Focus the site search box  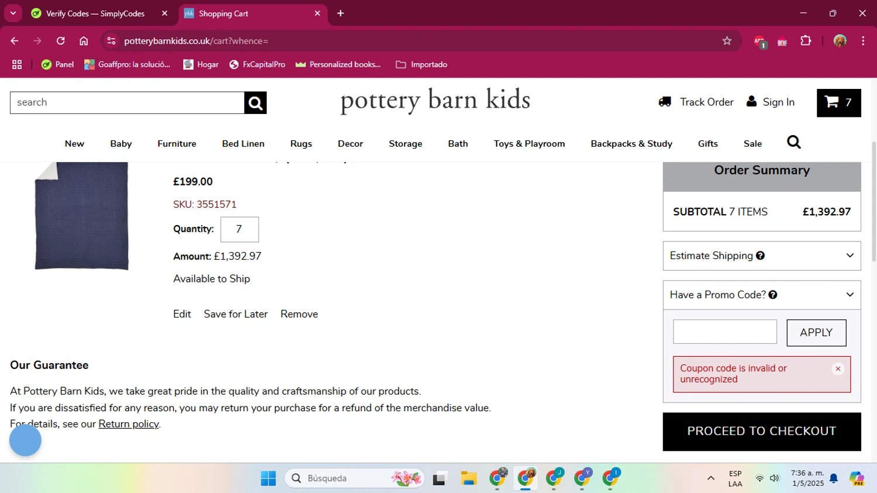(127, 103)
